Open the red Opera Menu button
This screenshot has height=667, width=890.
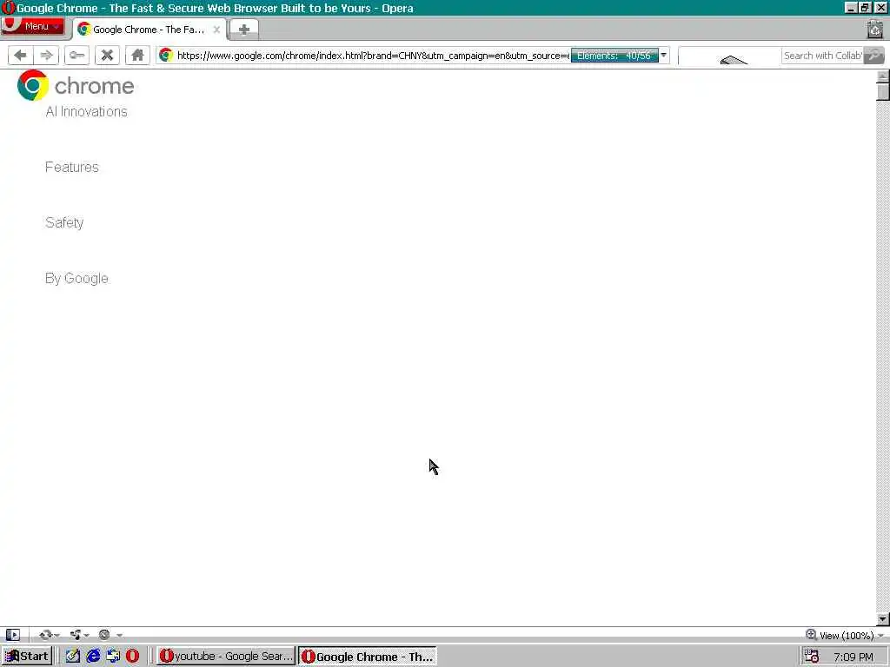click(x=32, y=26)
